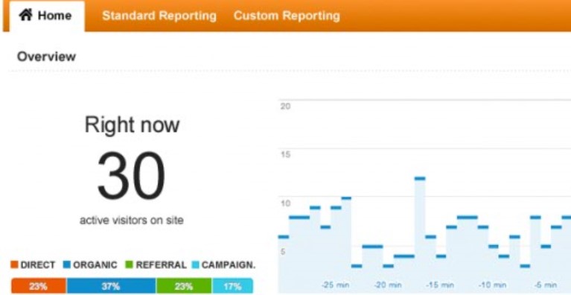Click the -15 min axis label
Screen dimensions: 571x295
[441, 285]
